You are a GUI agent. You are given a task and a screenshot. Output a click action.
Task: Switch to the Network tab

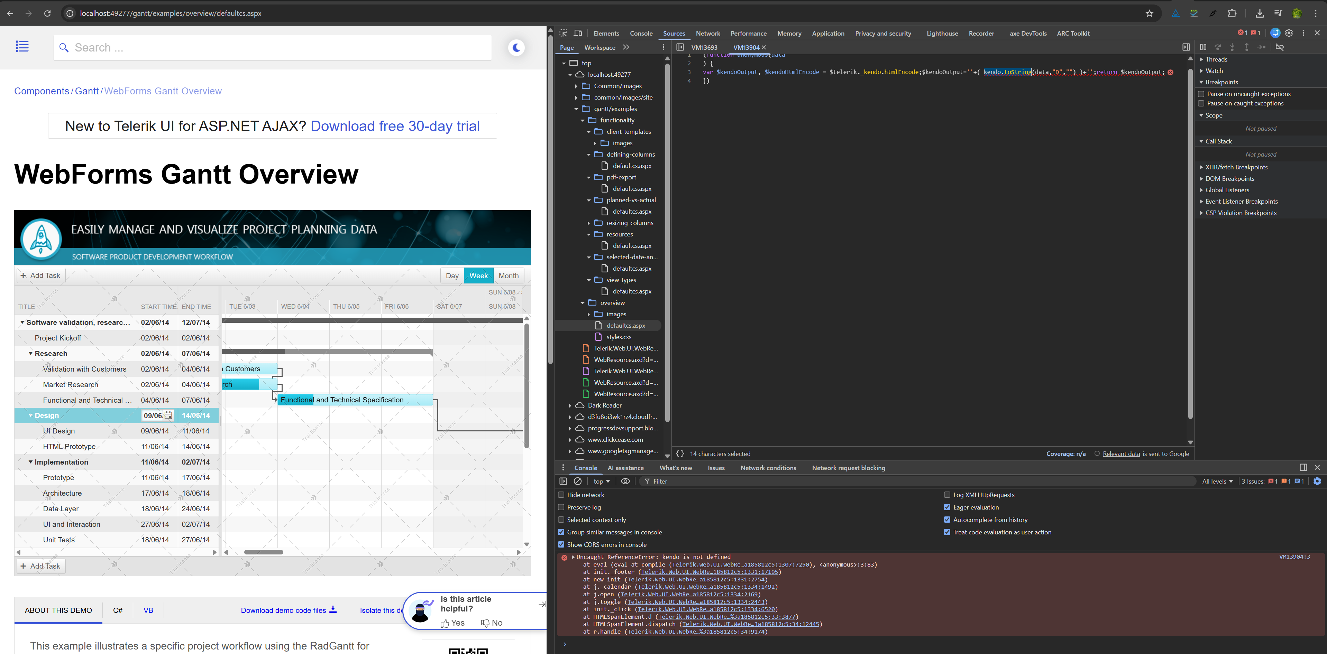tap(708, 34)
